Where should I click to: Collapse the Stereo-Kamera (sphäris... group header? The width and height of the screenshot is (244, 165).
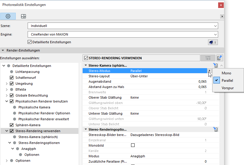pos(86,65)
